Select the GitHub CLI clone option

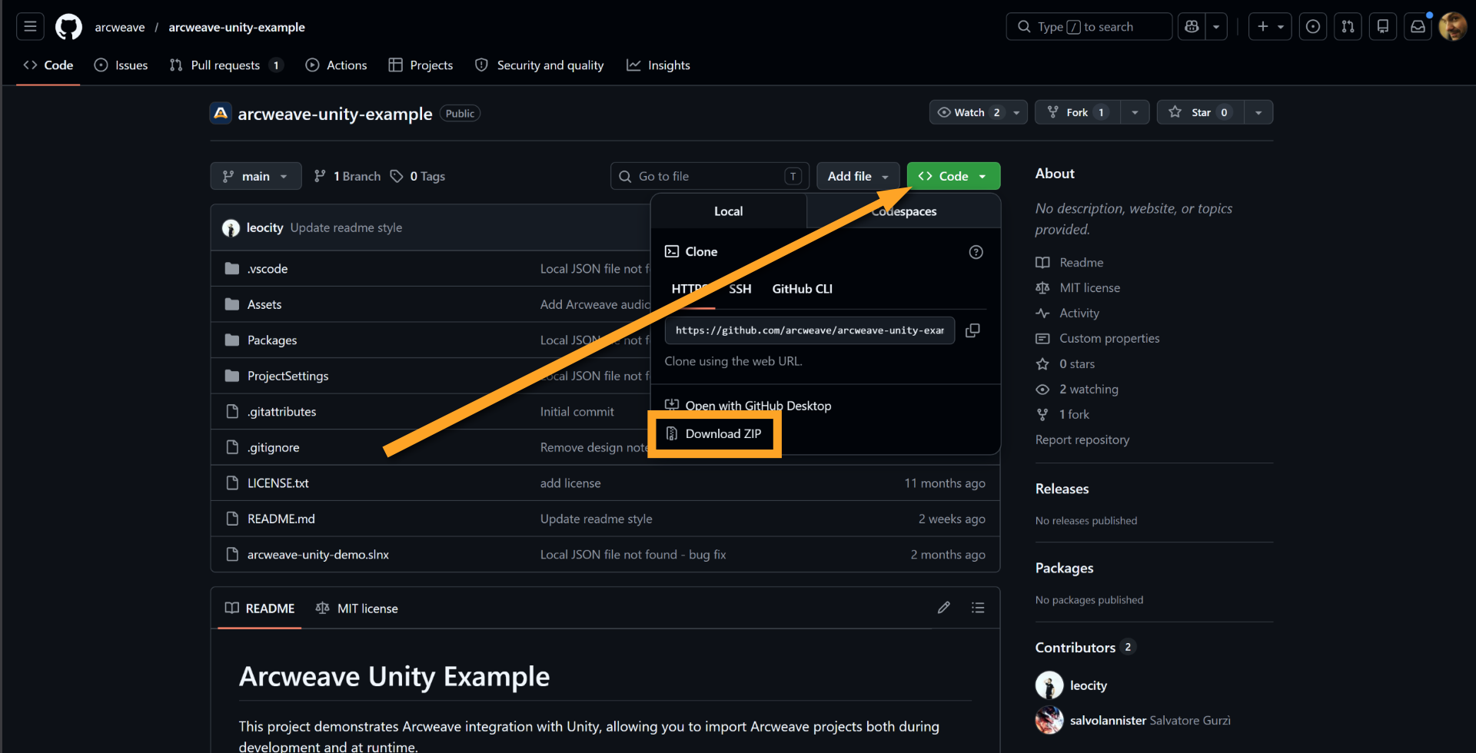(802, 289)
